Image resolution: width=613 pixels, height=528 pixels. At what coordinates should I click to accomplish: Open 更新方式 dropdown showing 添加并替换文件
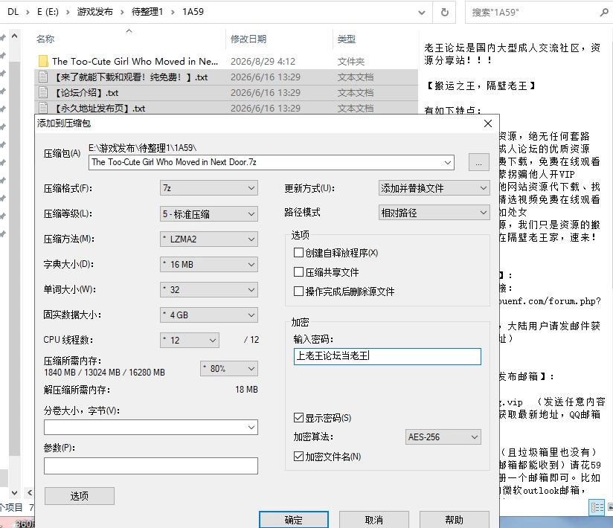pyautogui.click(x=434, y=188)
